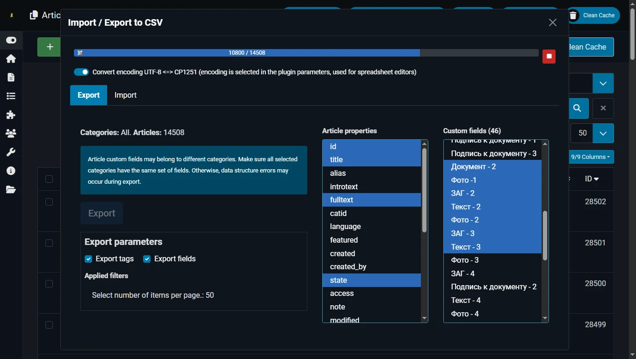The height and width of the screenshot is (359, 636).
Task: Open the Content file icon in sidebar
Action: [11, 77]
